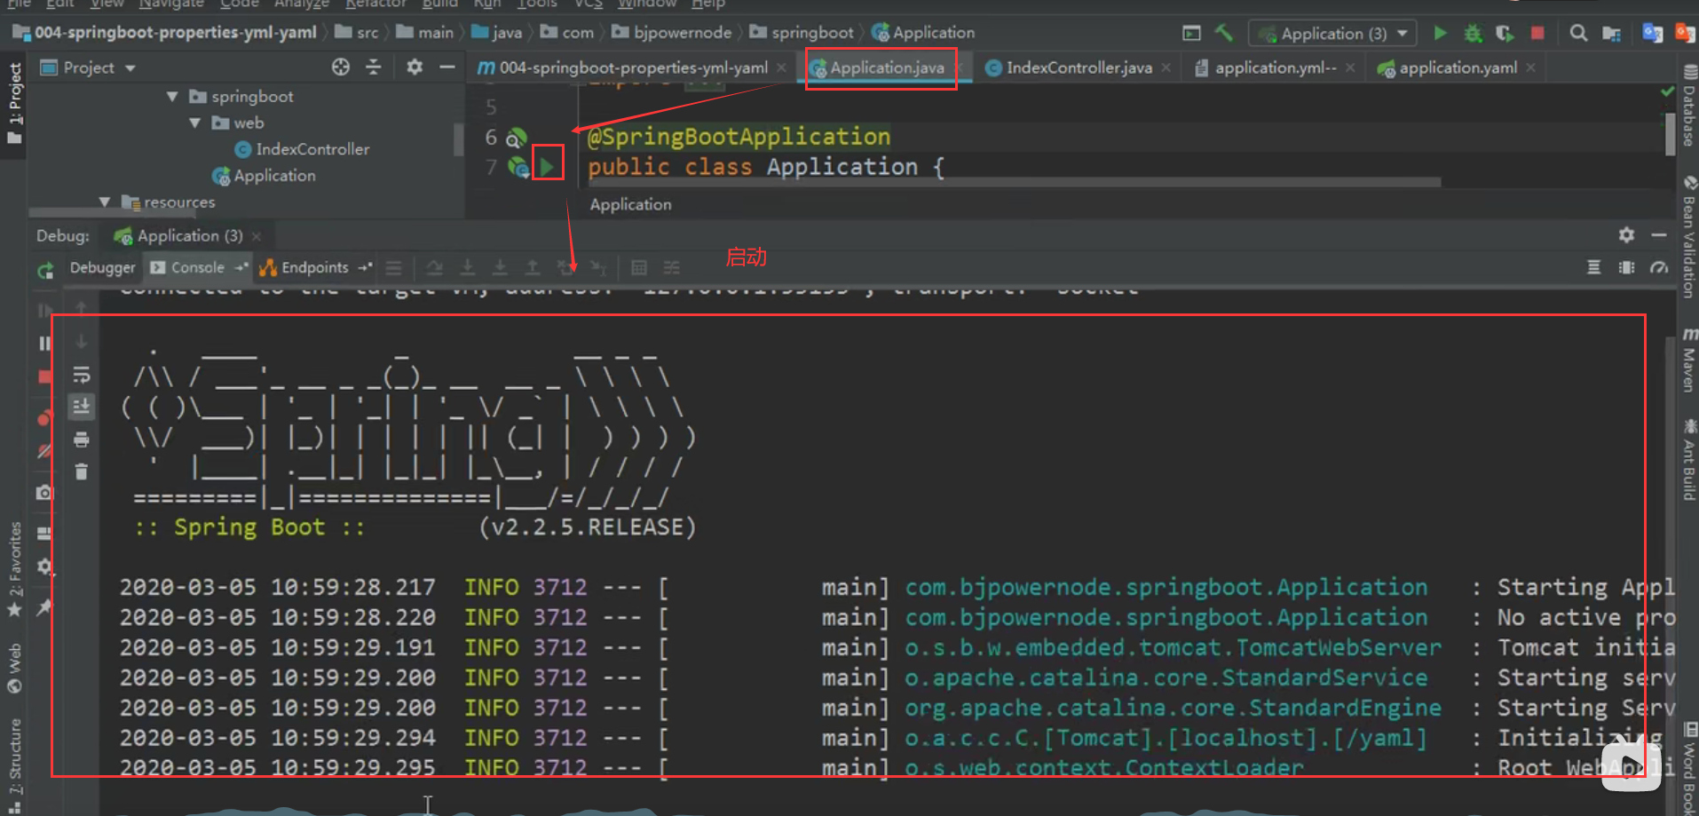Open Project panel settings gear
Screen dimensions: 1699x816
click(x=415, y=67)
